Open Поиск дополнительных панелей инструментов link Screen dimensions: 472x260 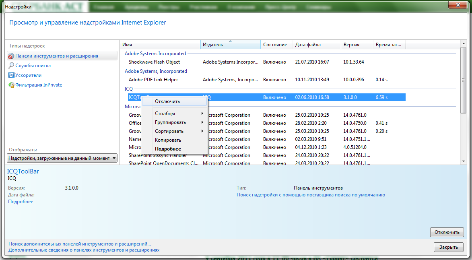tap(80, 244)
